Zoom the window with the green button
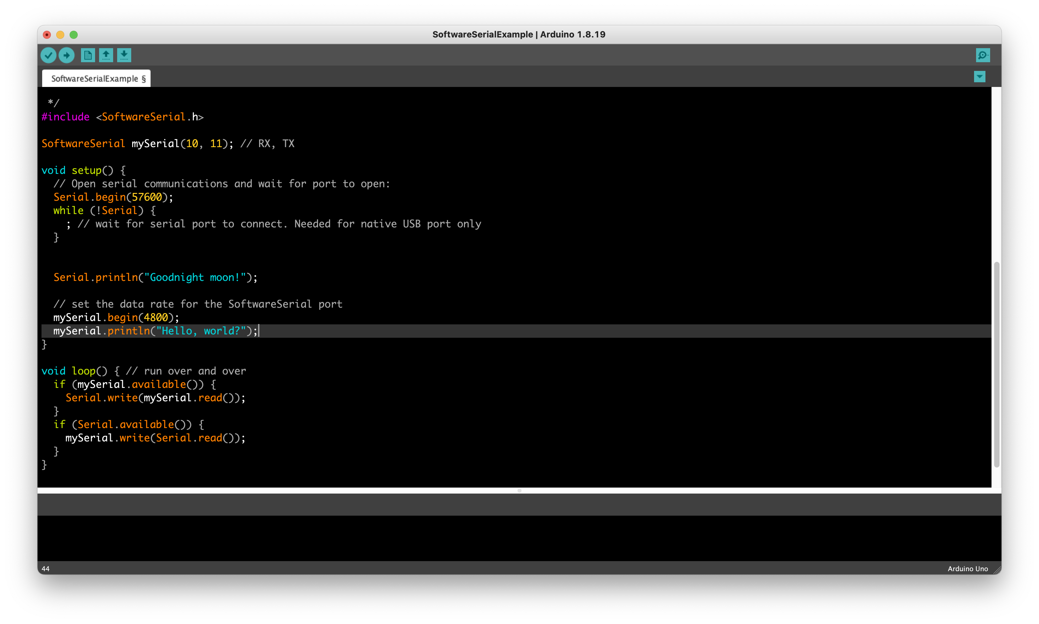This screenshot has width=1039, height=624. pos(74,34)
